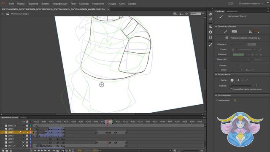Open the Motion Presets dots icon
This screenshot has height=152, width=270.
211,45
